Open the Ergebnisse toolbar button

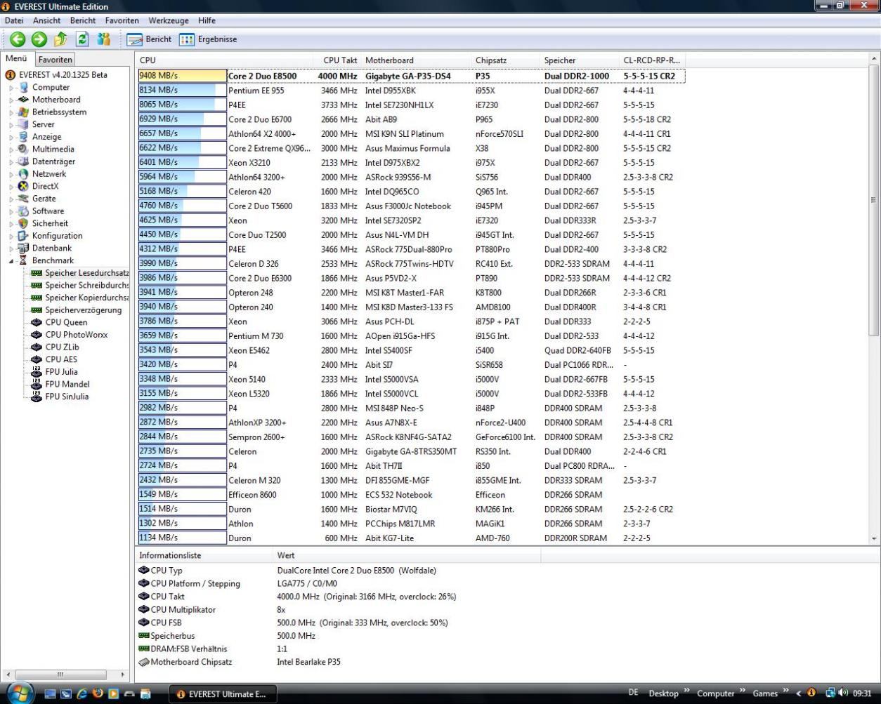(209, 40)
